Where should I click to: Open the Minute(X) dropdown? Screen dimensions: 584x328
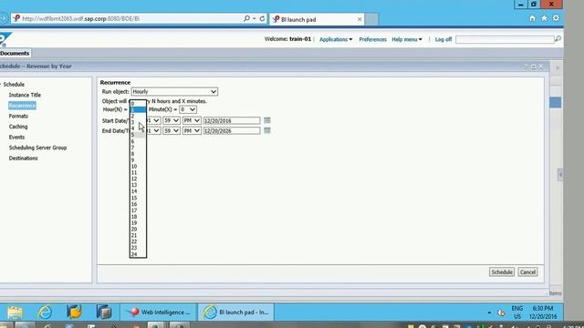(x=188, y=109)
